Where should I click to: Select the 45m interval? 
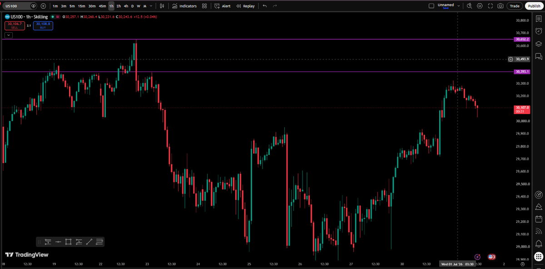103,6
